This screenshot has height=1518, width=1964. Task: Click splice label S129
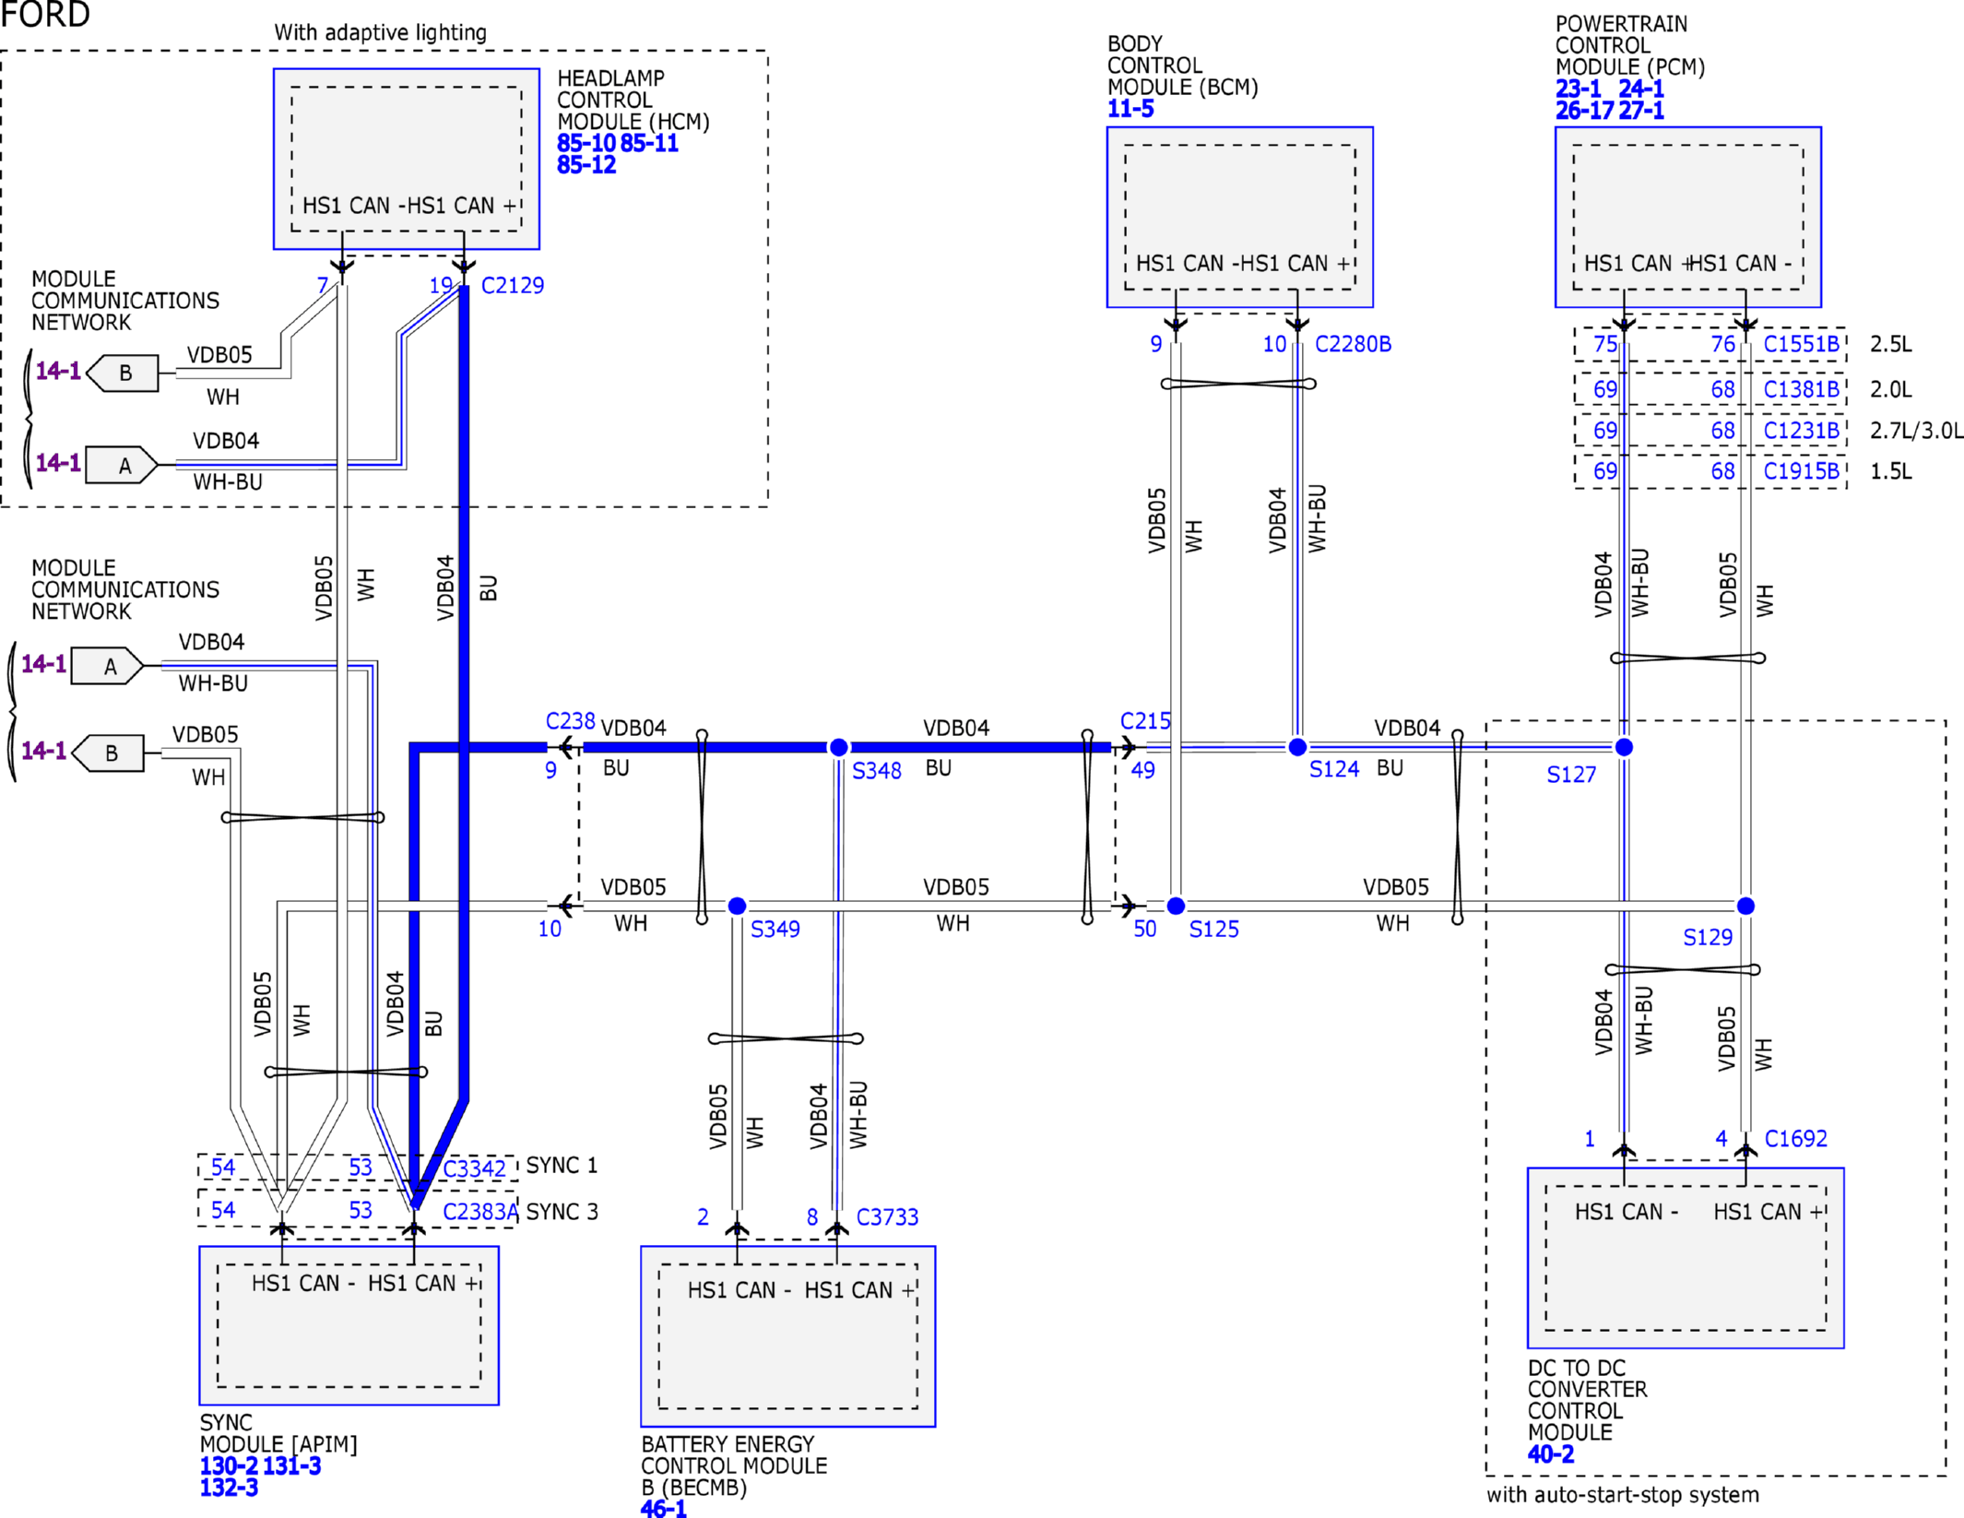click(1708, 938)
